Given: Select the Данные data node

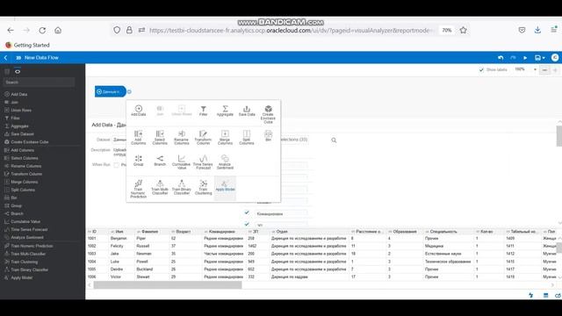Looking at the screenshot, I should point(111,91).
